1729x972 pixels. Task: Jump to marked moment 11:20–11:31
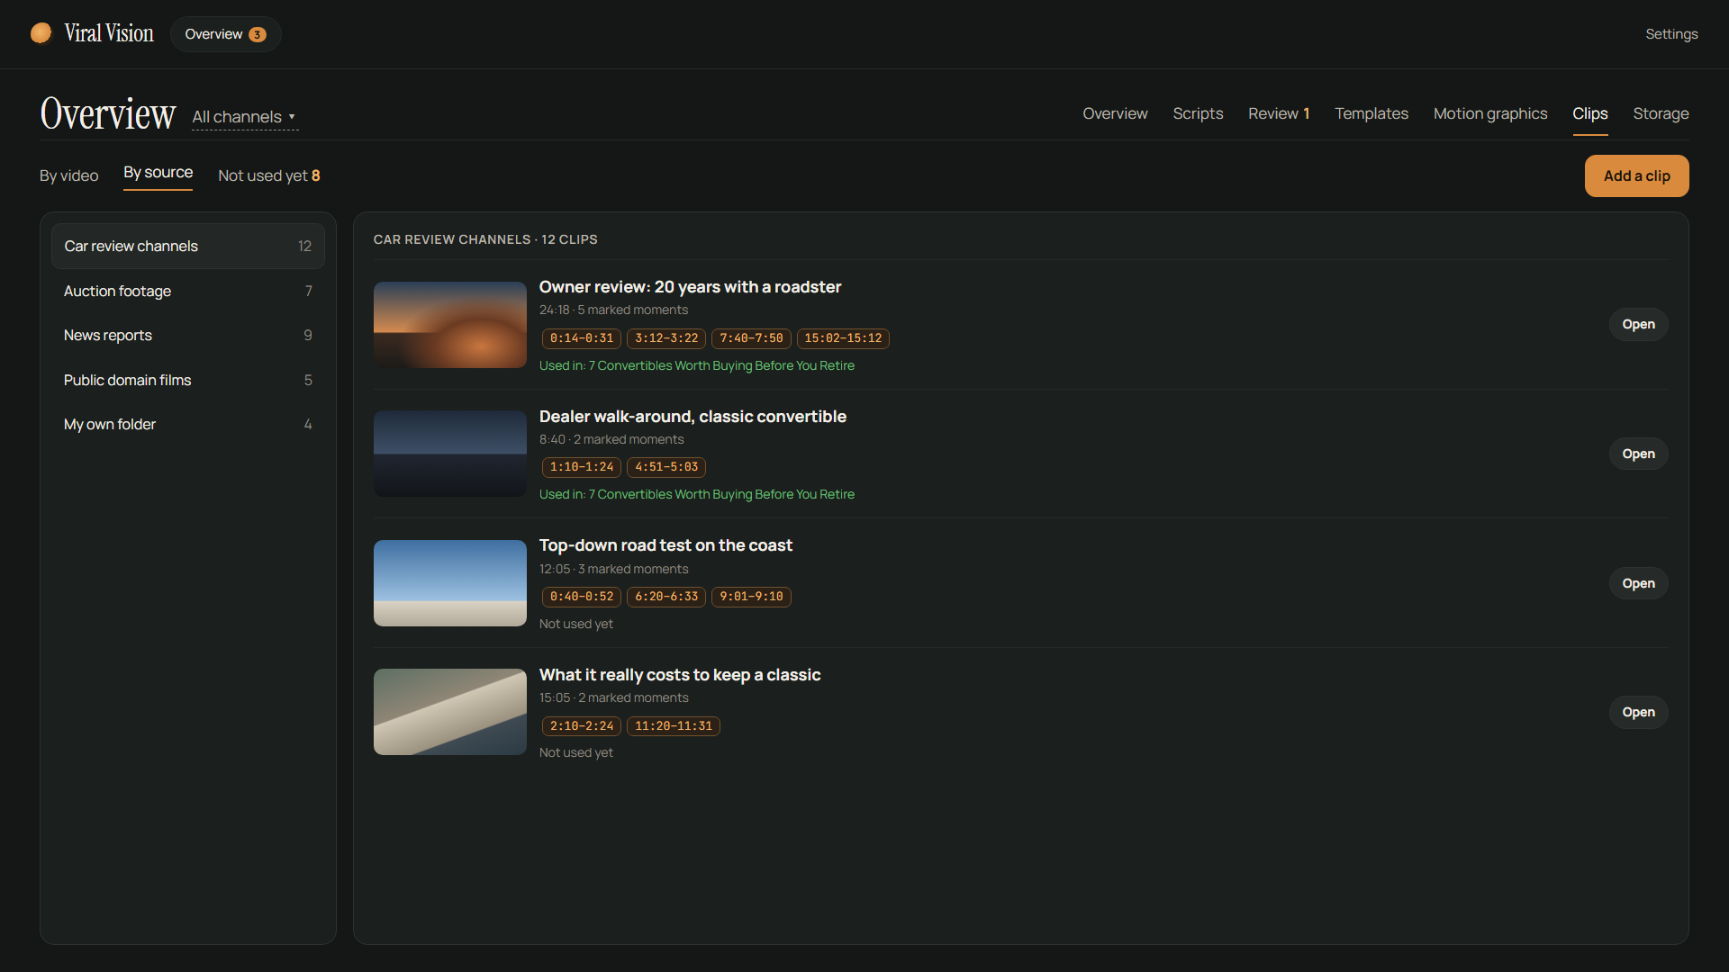click(674, 726)
